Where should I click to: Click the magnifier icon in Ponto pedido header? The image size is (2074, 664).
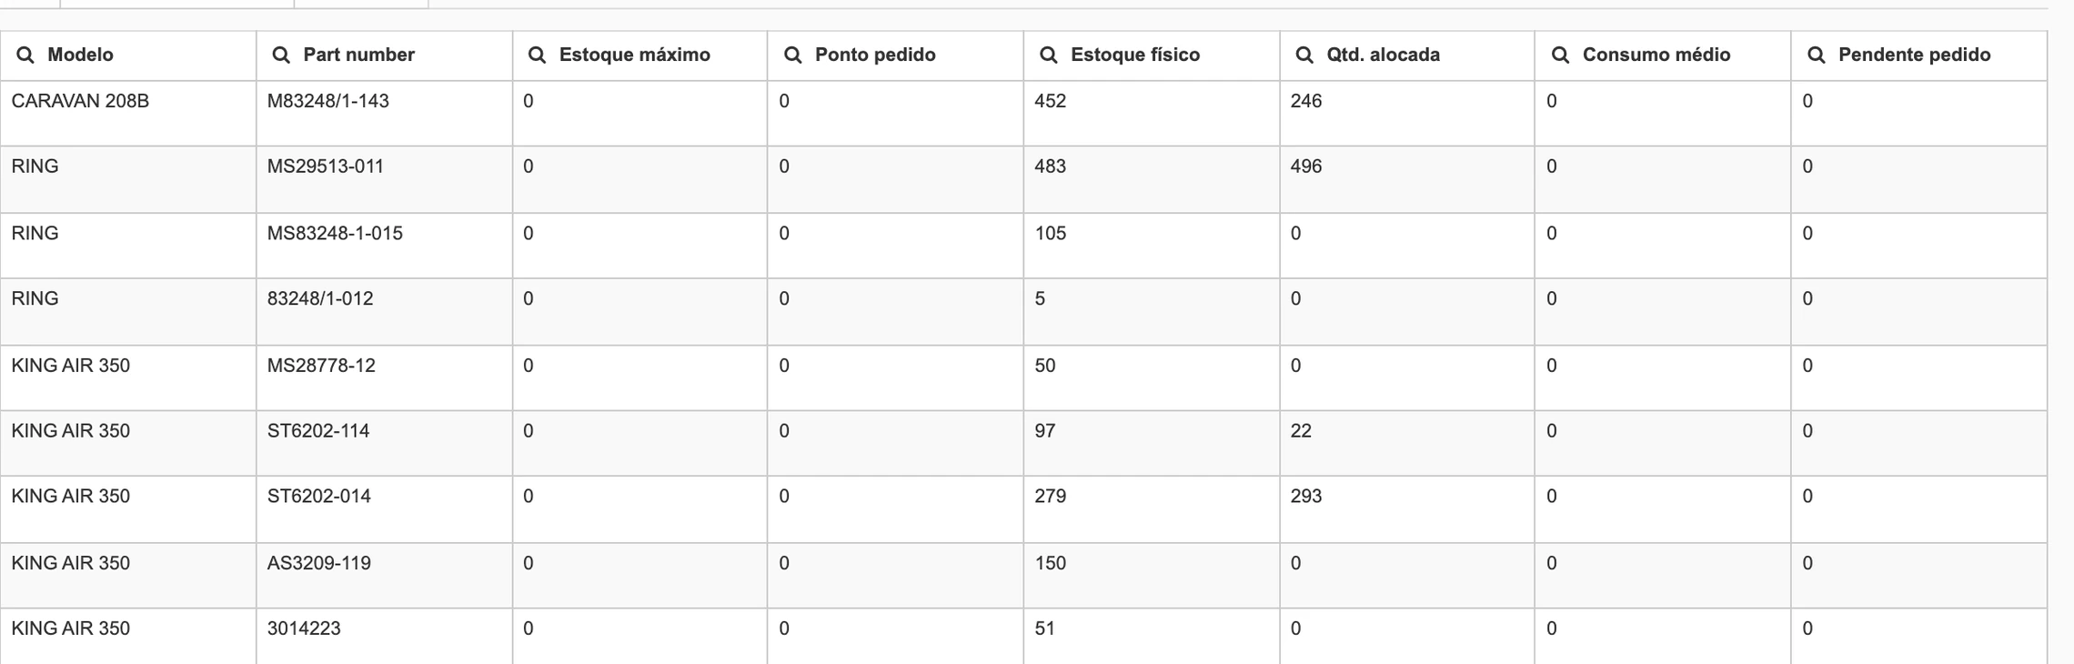click(793, 55)
